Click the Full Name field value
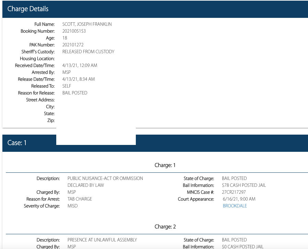 (87, 24)
